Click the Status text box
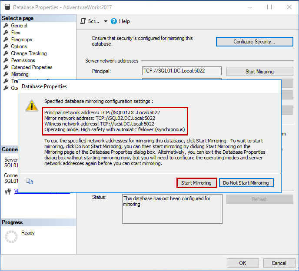The image size is (299, 271). pos(172,209)
